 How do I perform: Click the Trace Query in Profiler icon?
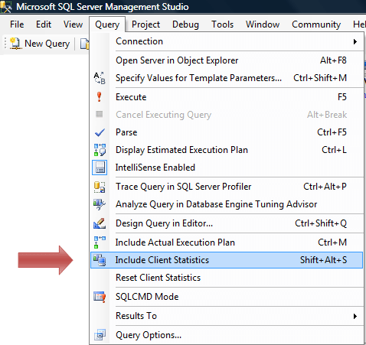point(100,187)
